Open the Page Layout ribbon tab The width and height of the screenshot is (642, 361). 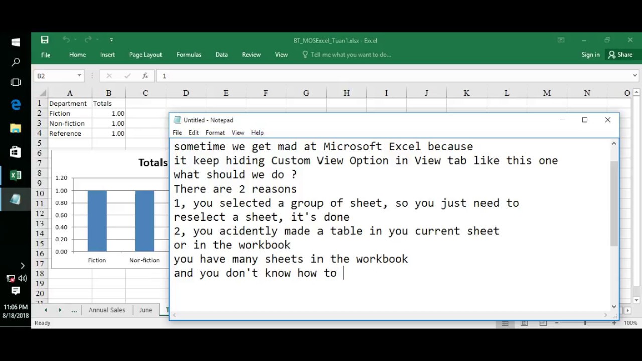145,55
